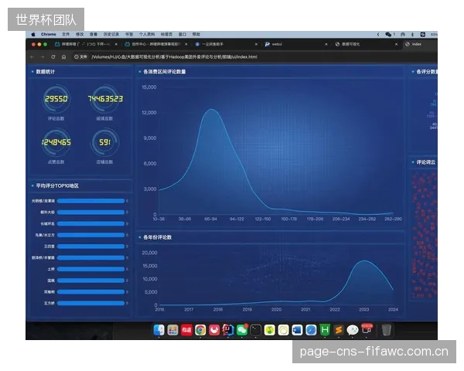Click the 66-94 label on x-axis

(x=210, y=219)
